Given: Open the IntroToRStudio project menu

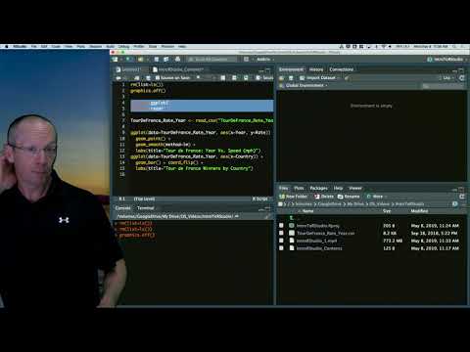Looking at the screenshot, I should (x=447, y=60).
